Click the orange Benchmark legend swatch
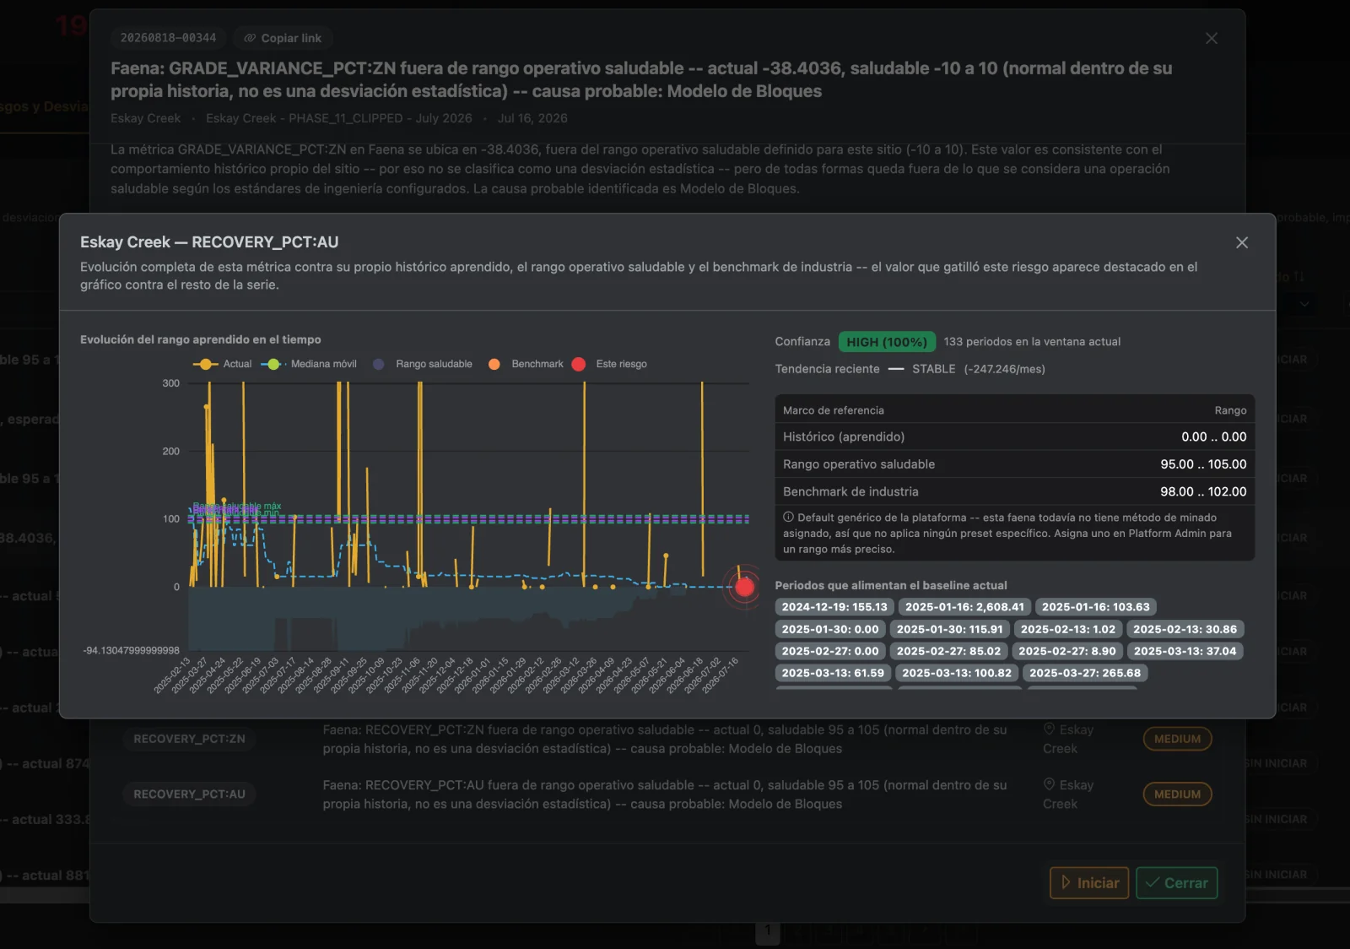1350x949 pixels. coord(494,364)
